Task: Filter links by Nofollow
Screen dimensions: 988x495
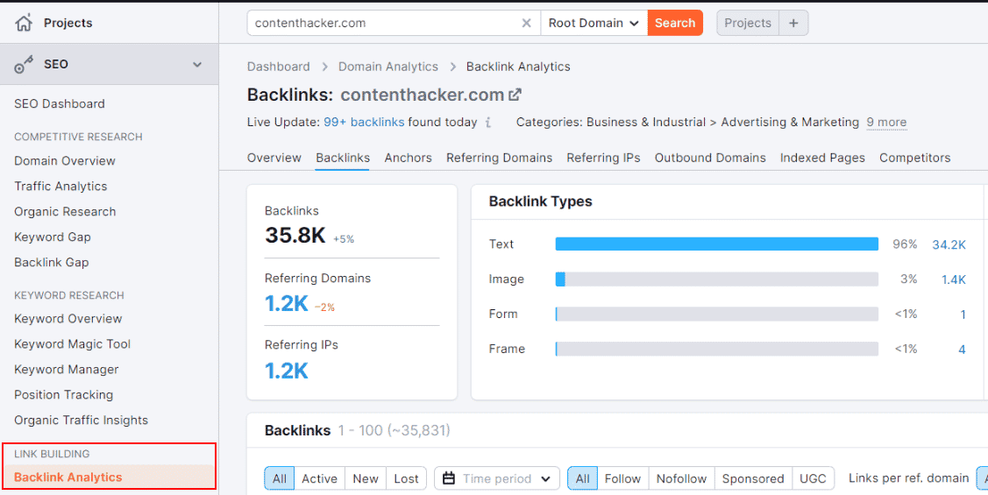Action: [682, 478]
